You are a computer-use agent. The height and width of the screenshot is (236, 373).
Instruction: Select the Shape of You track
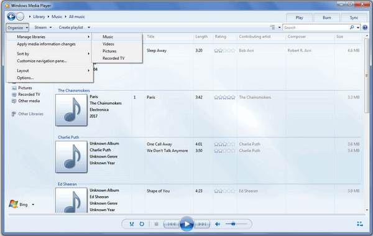pos(158,191)
